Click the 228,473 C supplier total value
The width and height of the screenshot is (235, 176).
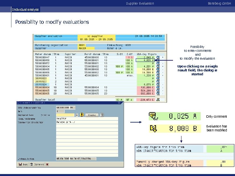point(146,100)
